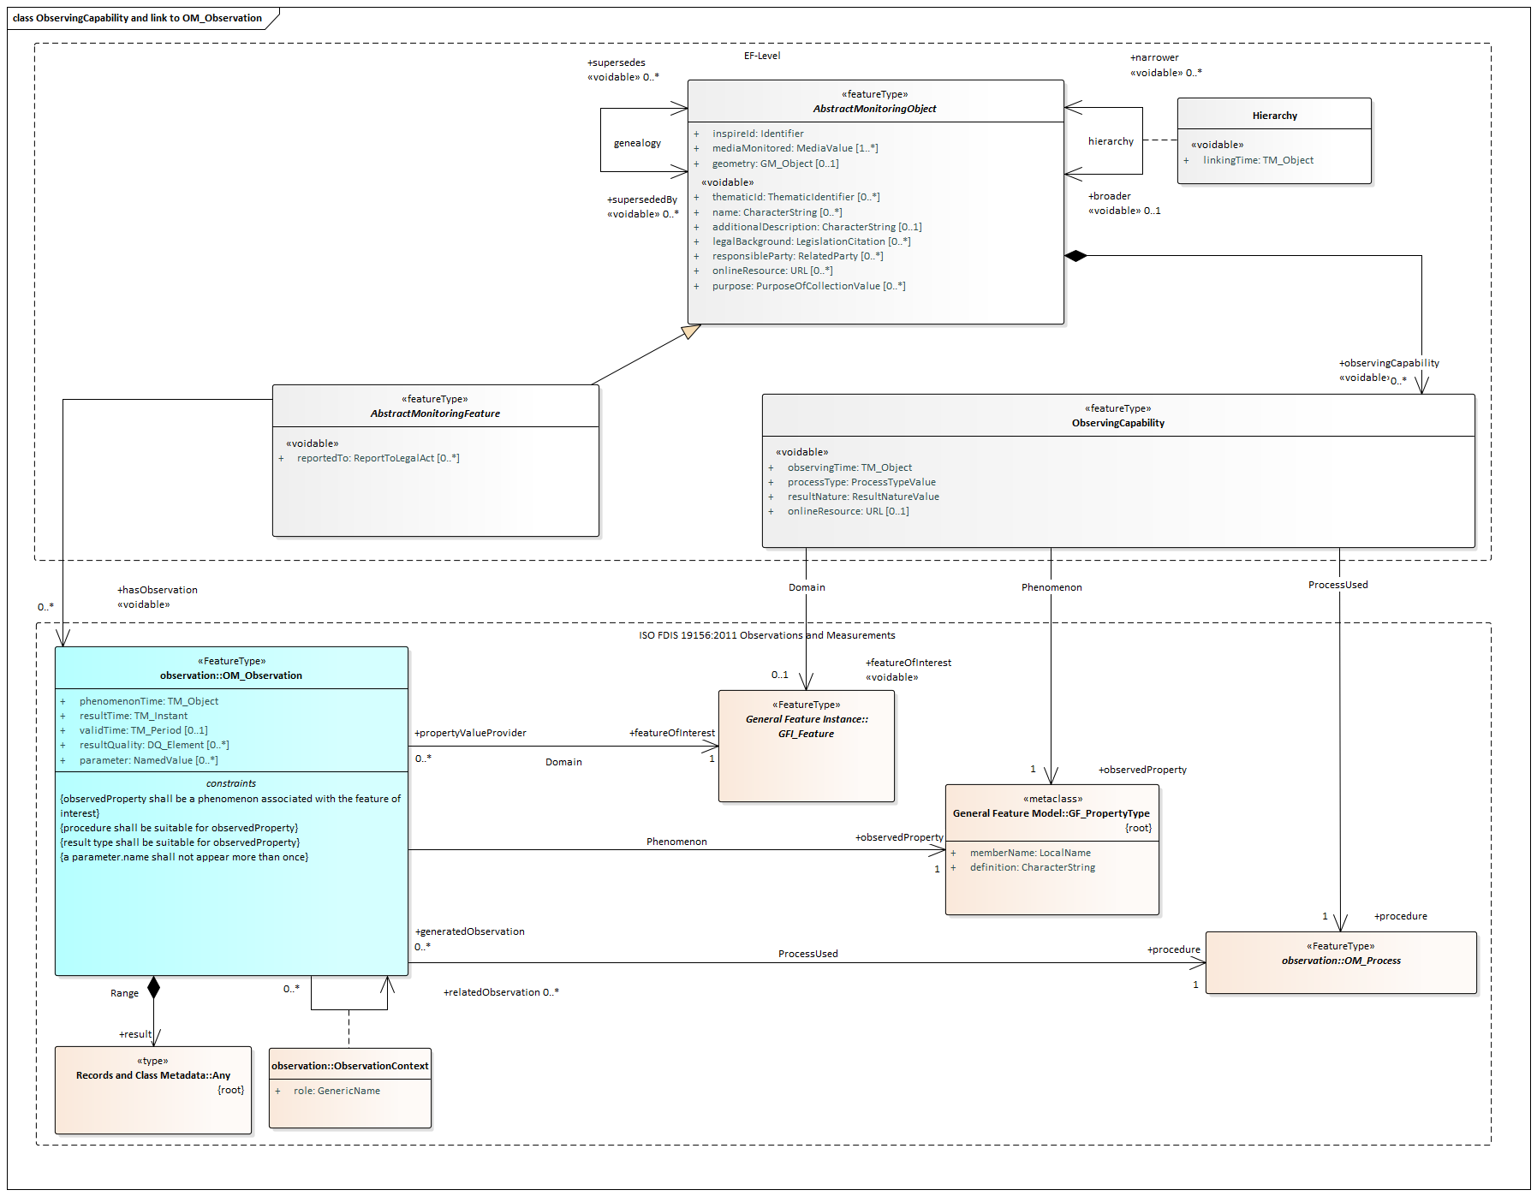1537x1196 pixels.
Task: Click the inspireId: Identifier attribute
Action: pyautogui.click(x=758, y=134)
